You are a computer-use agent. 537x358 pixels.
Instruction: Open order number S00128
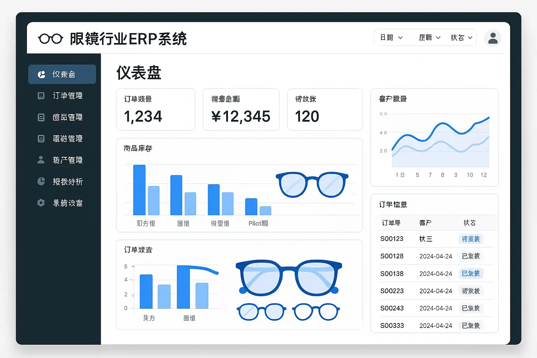pyautogui.click(x=392, y=256)
